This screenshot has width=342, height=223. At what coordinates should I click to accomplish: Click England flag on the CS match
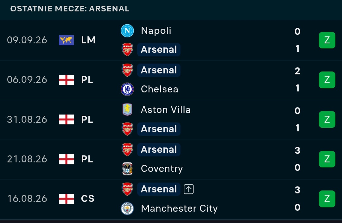(66, 199)
